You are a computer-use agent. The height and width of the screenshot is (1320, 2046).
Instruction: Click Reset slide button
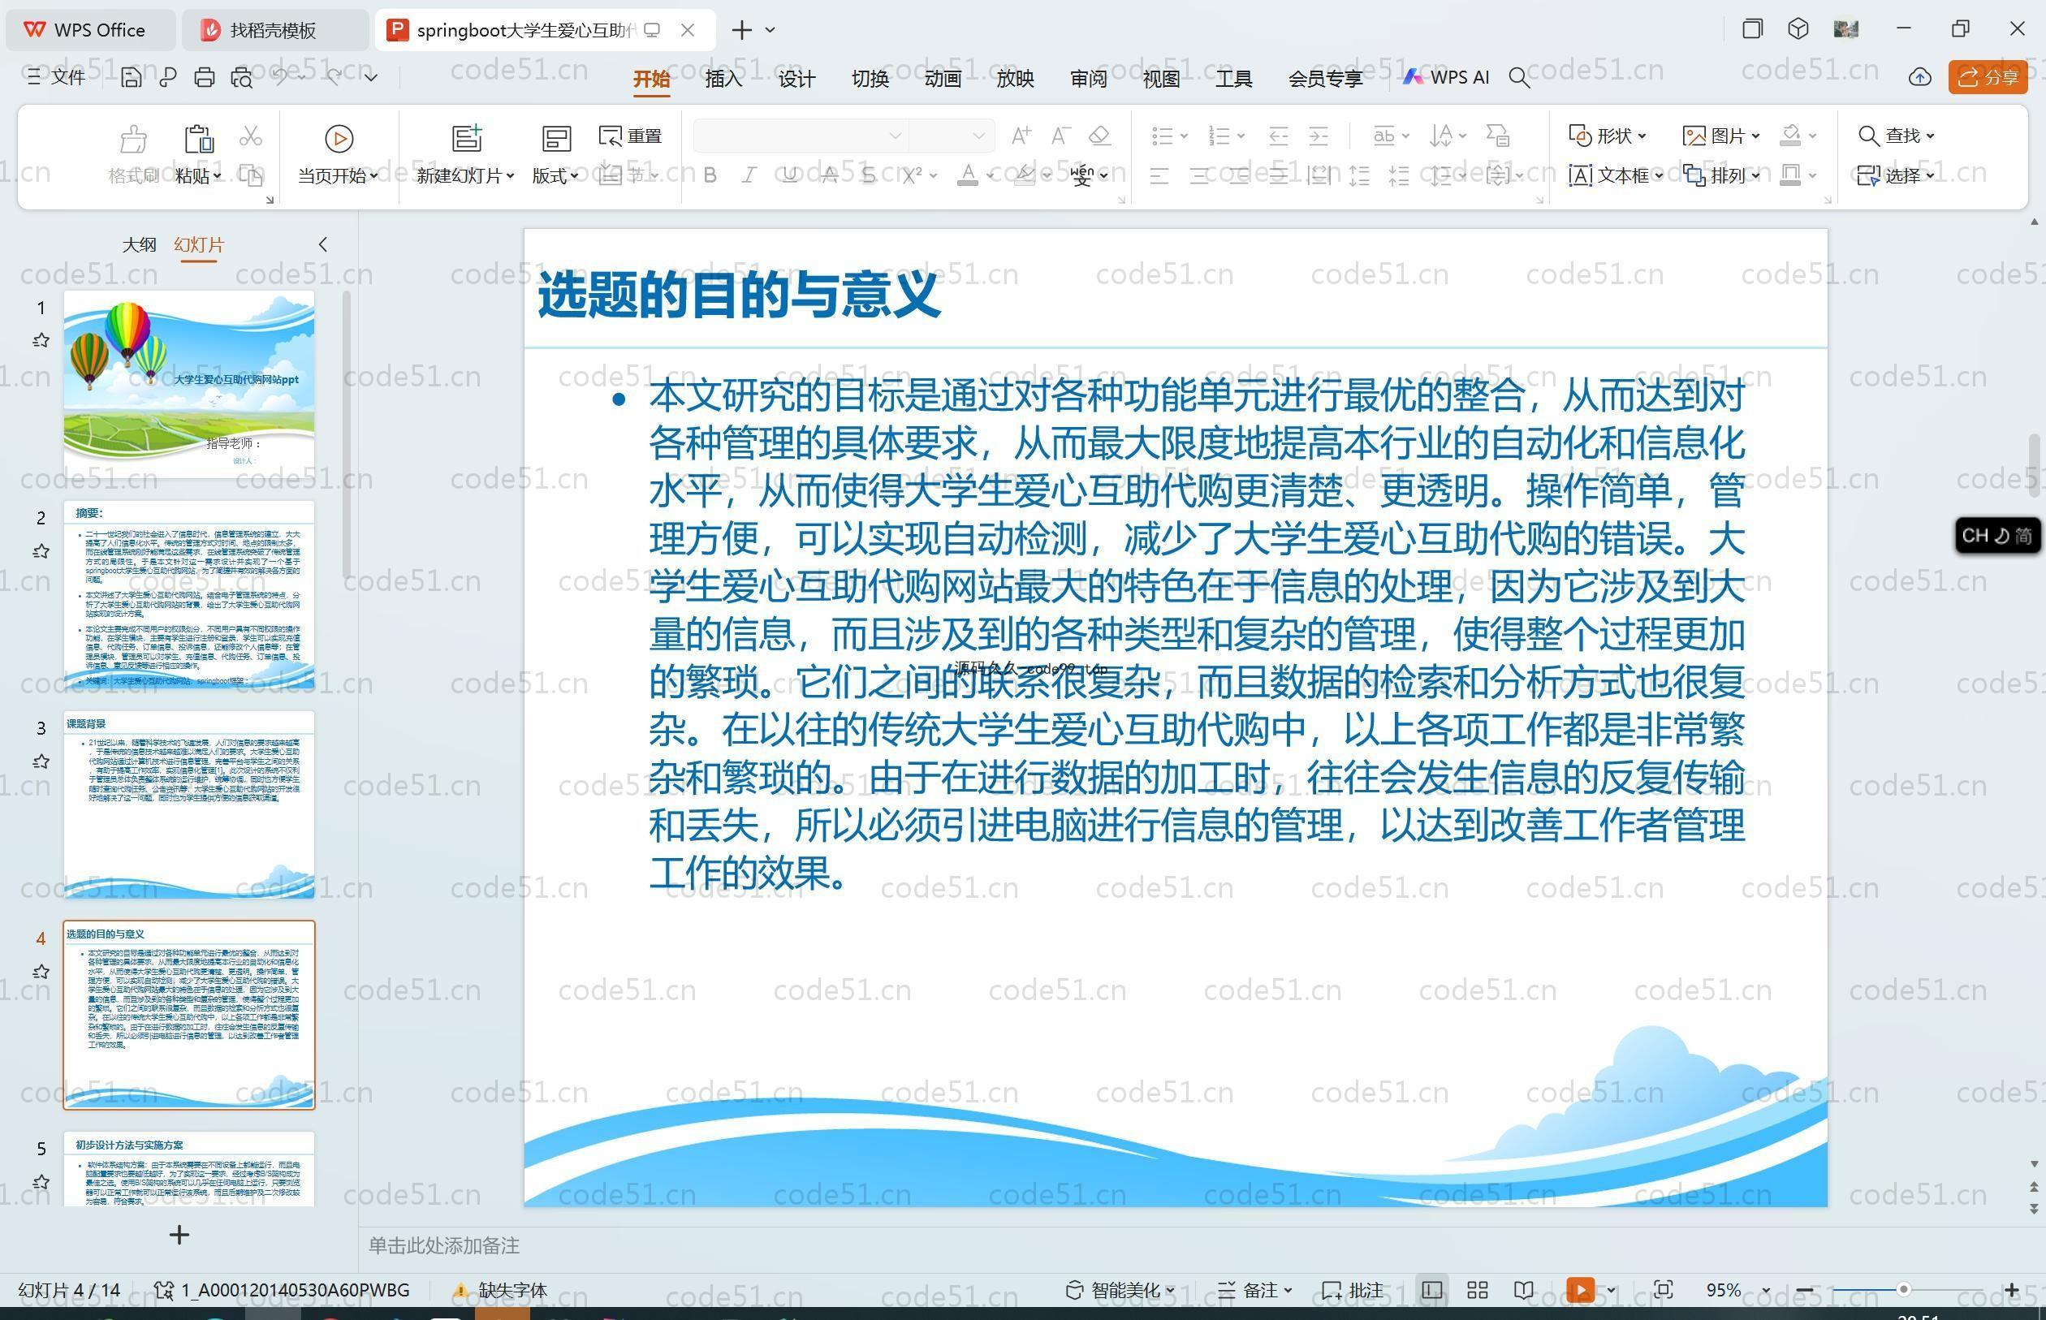tap(630, 136)
